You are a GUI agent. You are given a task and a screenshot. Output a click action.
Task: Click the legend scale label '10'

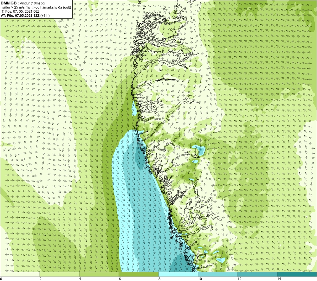[x=200, y=279]
